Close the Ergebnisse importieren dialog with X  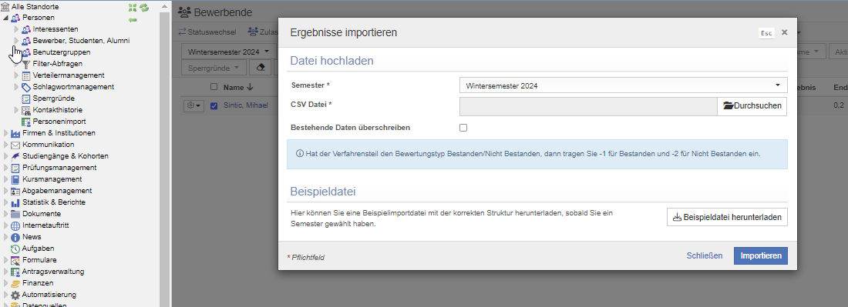784,32
